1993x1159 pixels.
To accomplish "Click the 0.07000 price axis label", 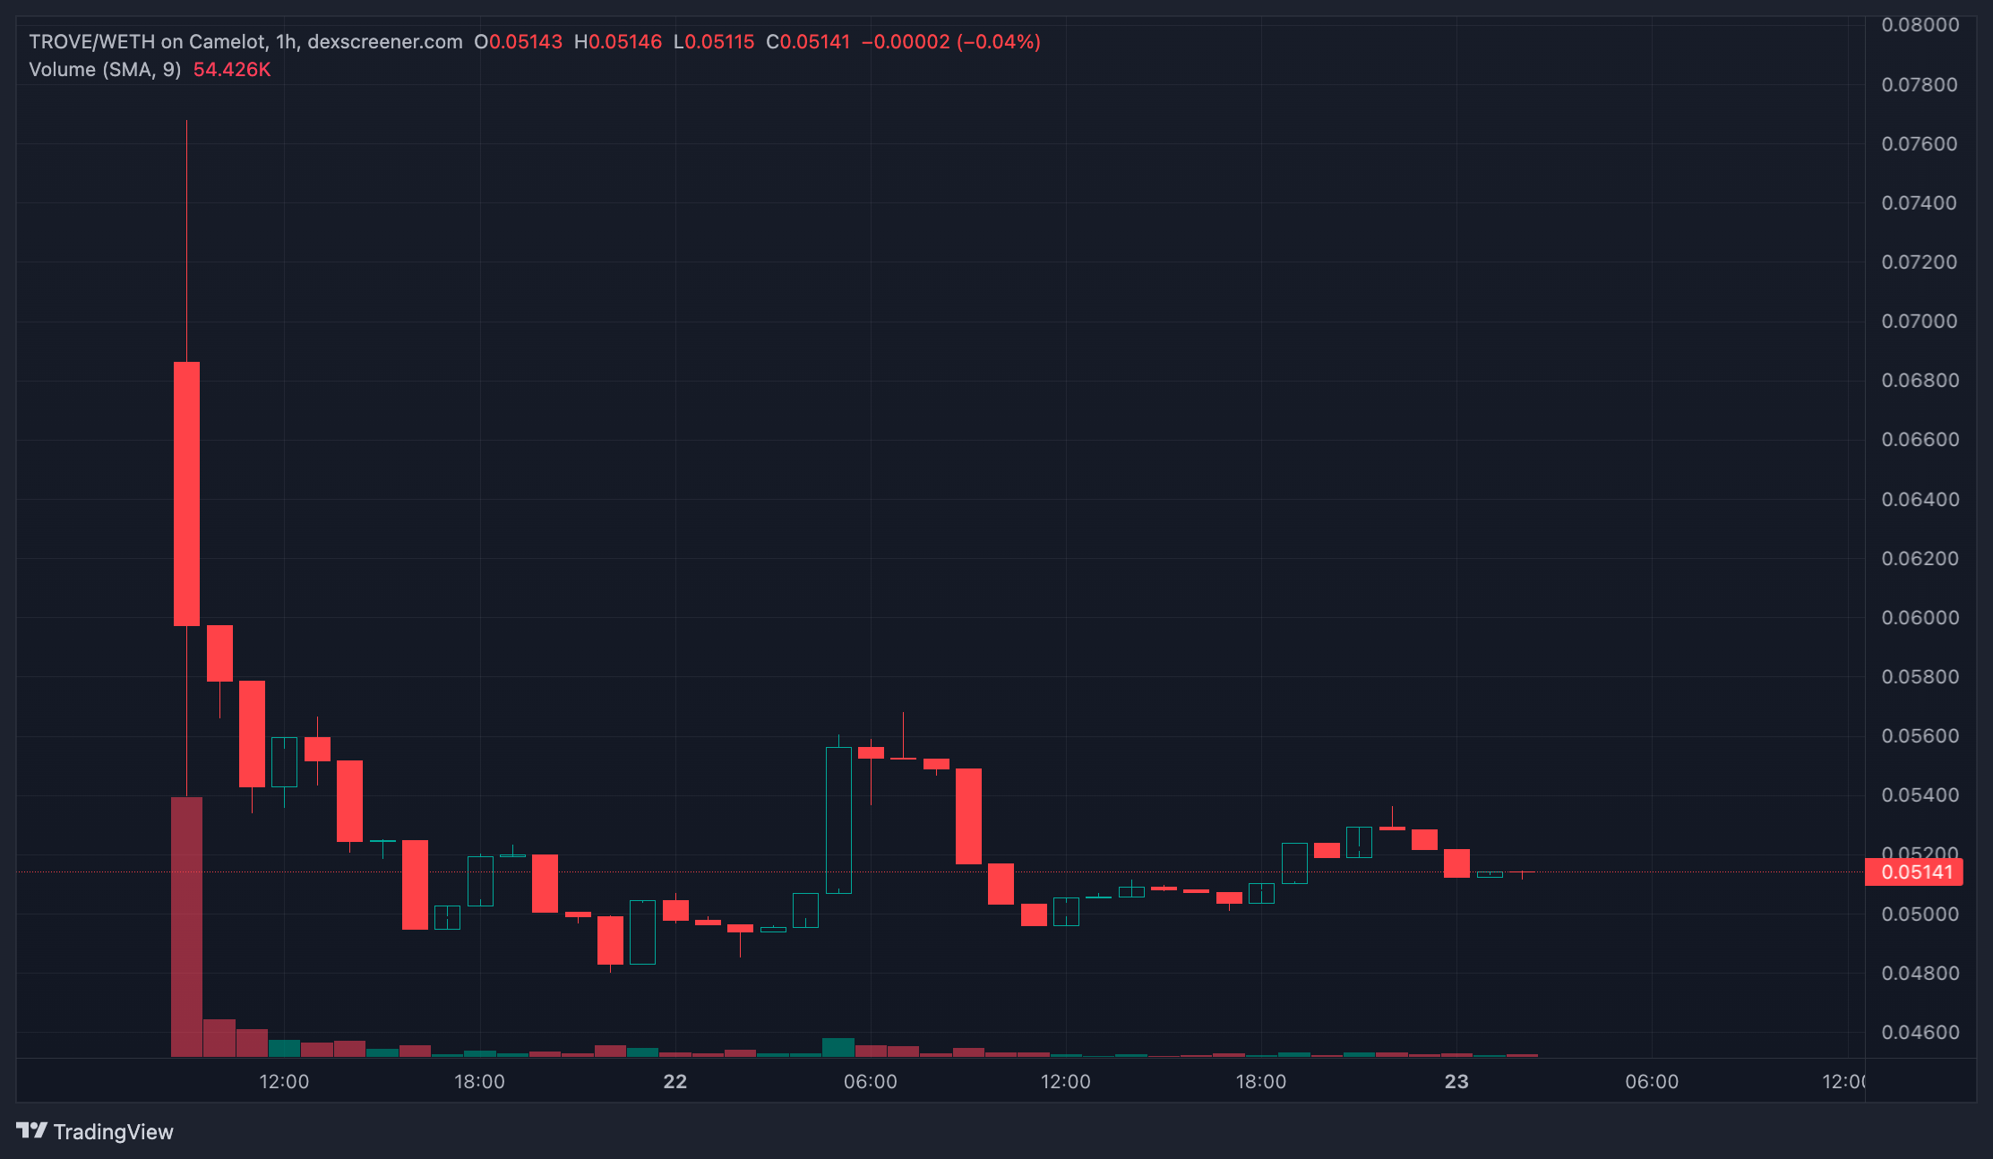I will [1920, 322].
